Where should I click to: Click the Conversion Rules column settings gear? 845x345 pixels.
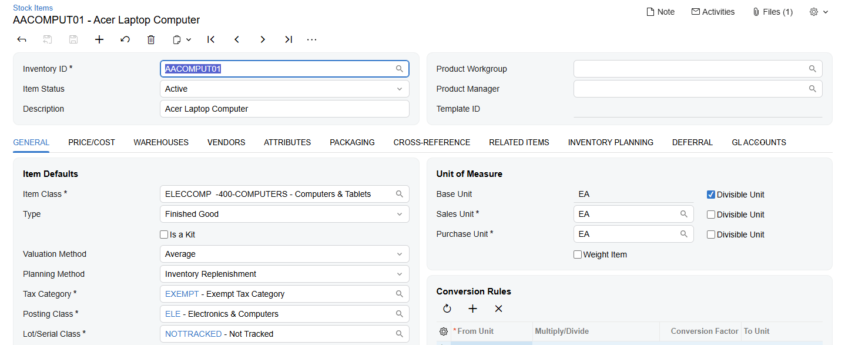444,331
